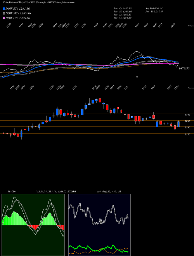This screenshot has height=256, width=194.
Task: Click the blue DOW ST legend swatch
Action: [x=4, y=9]
